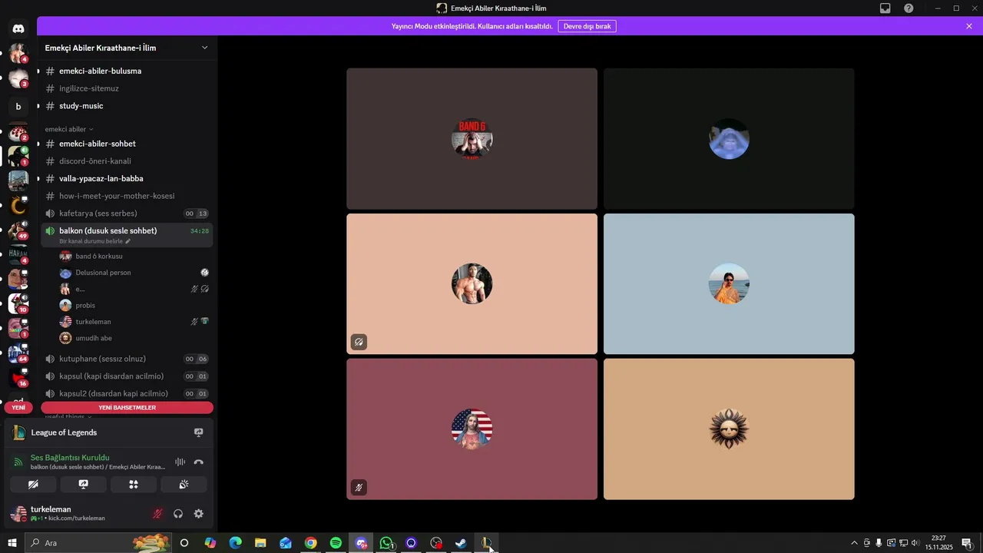Show hidden system tray icons chevron
The image size is (983, 553).
854,543
